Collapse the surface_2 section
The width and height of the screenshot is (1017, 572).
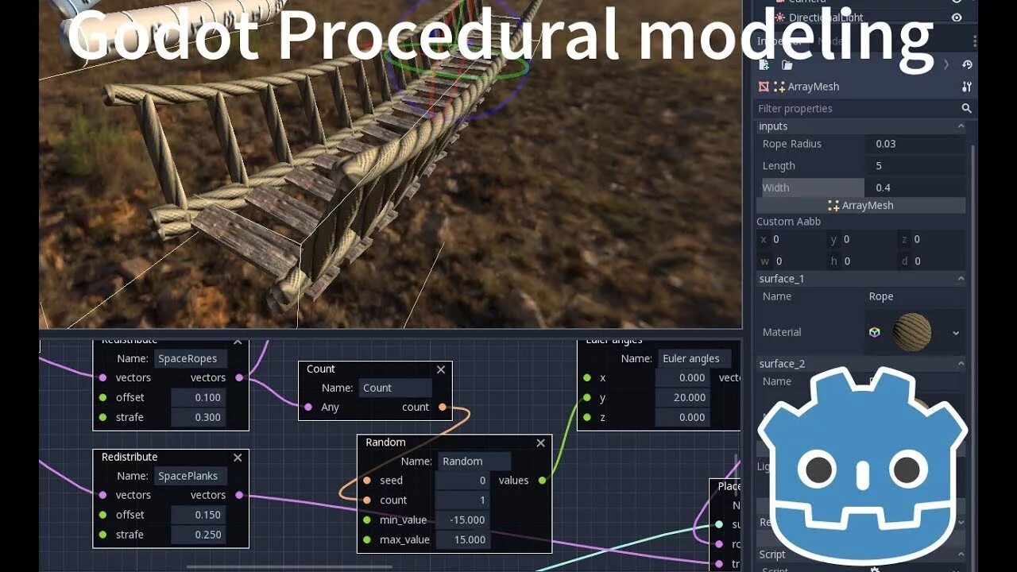pyautogui.click(x=860, y=364)
